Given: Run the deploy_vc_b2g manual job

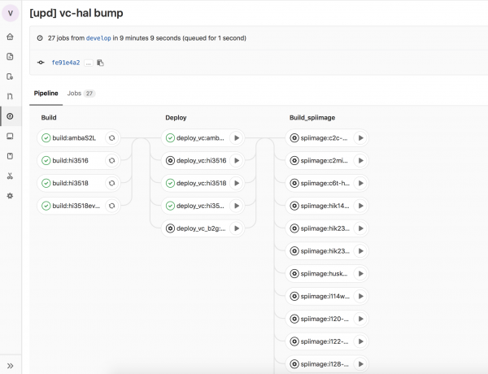Looking at the screenshot, I should tap(236, 229).
